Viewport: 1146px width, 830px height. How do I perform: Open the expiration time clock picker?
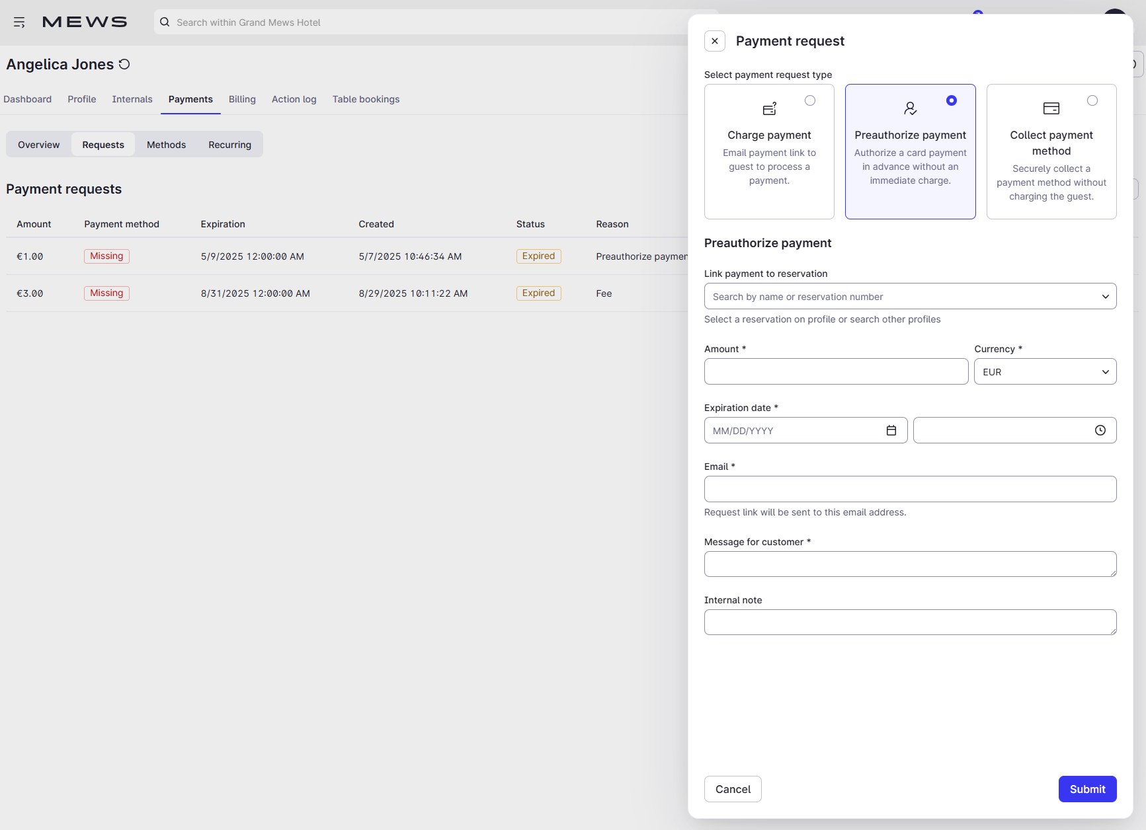point(1100,430)
